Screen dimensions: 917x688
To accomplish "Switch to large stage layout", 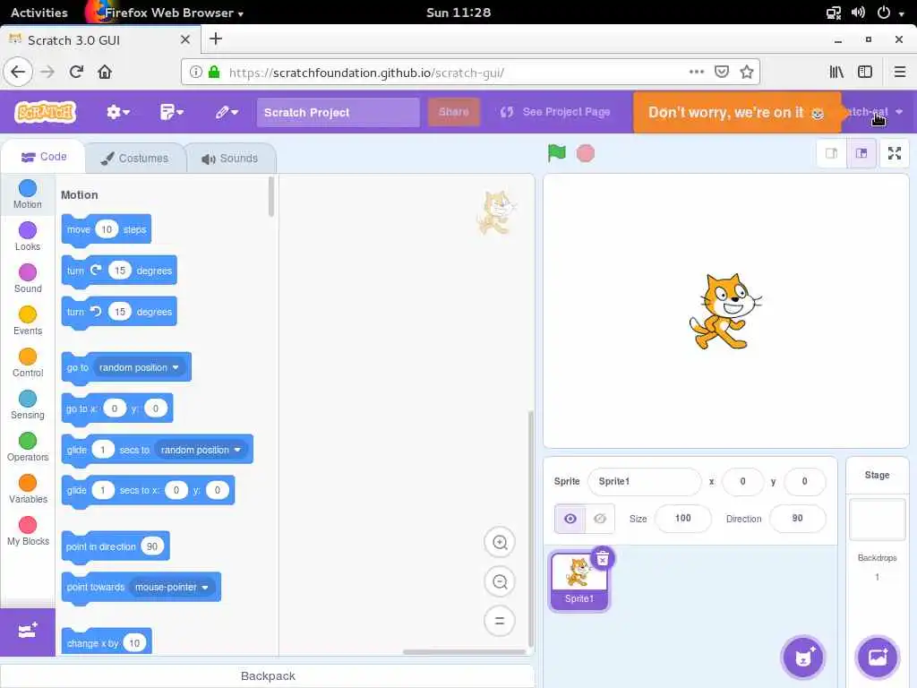I will (x=861, y=153).
